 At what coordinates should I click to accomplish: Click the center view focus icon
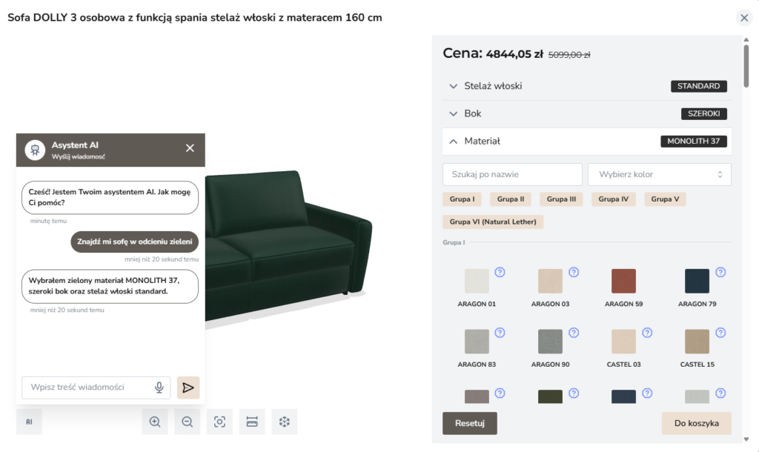point(219,422)
